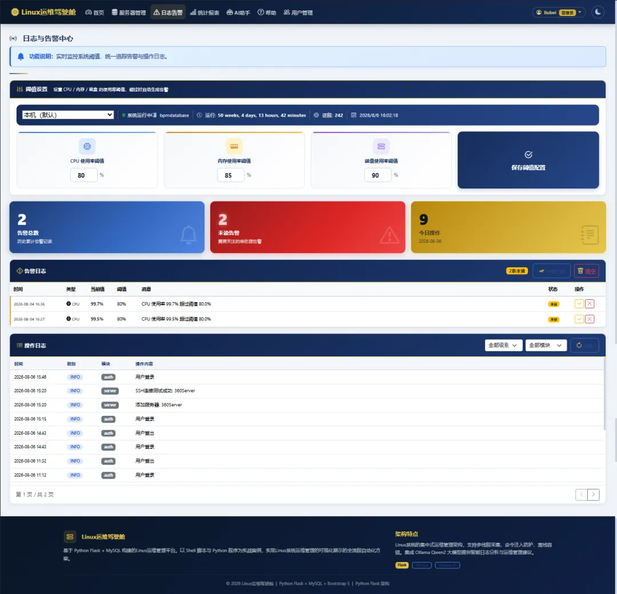Click the operation log table scrollbar
617x594 pixels.
pyautogui.click(x=604, y=394)
